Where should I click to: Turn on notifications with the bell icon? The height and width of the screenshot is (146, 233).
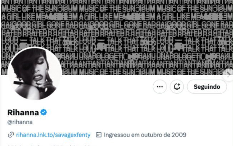tap(177, 87)
